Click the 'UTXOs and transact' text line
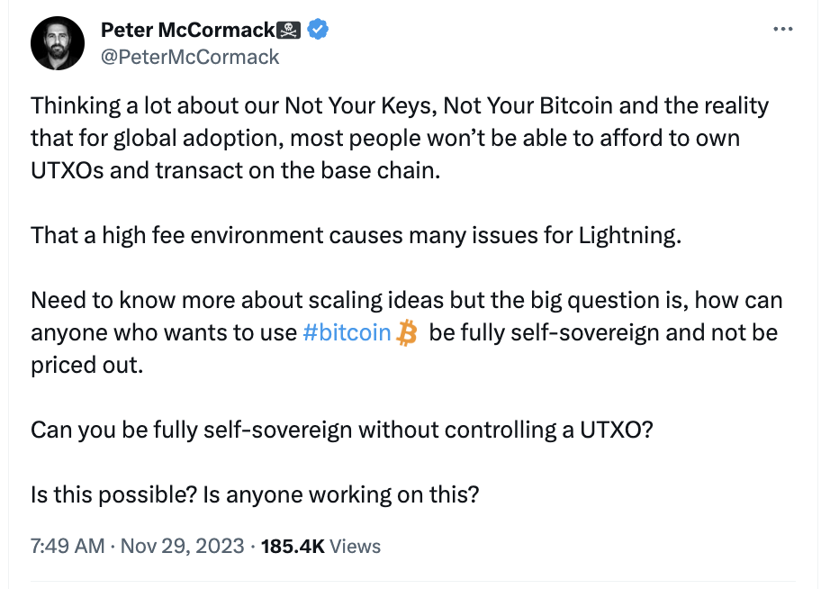The width and height of the screenshot is (830, 589). click(236, 170)
